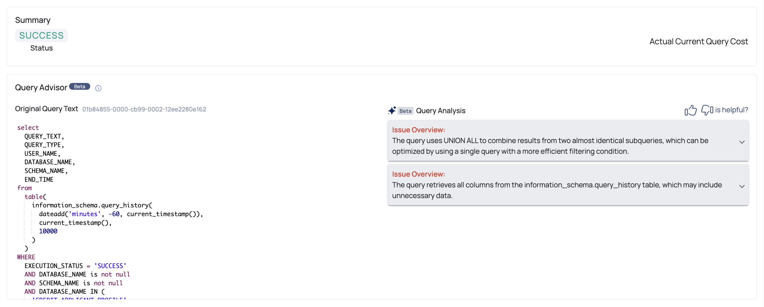Click the Beta tag beside Query Analysis

tap(405, 111)
